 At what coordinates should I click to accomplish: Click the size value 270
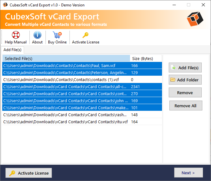click(x=134, y=94)
